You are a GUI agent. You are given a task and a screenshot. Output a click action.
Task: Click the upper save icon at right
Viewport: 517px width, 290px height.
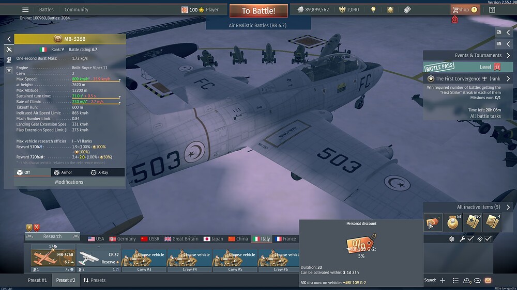coord(499,33)
